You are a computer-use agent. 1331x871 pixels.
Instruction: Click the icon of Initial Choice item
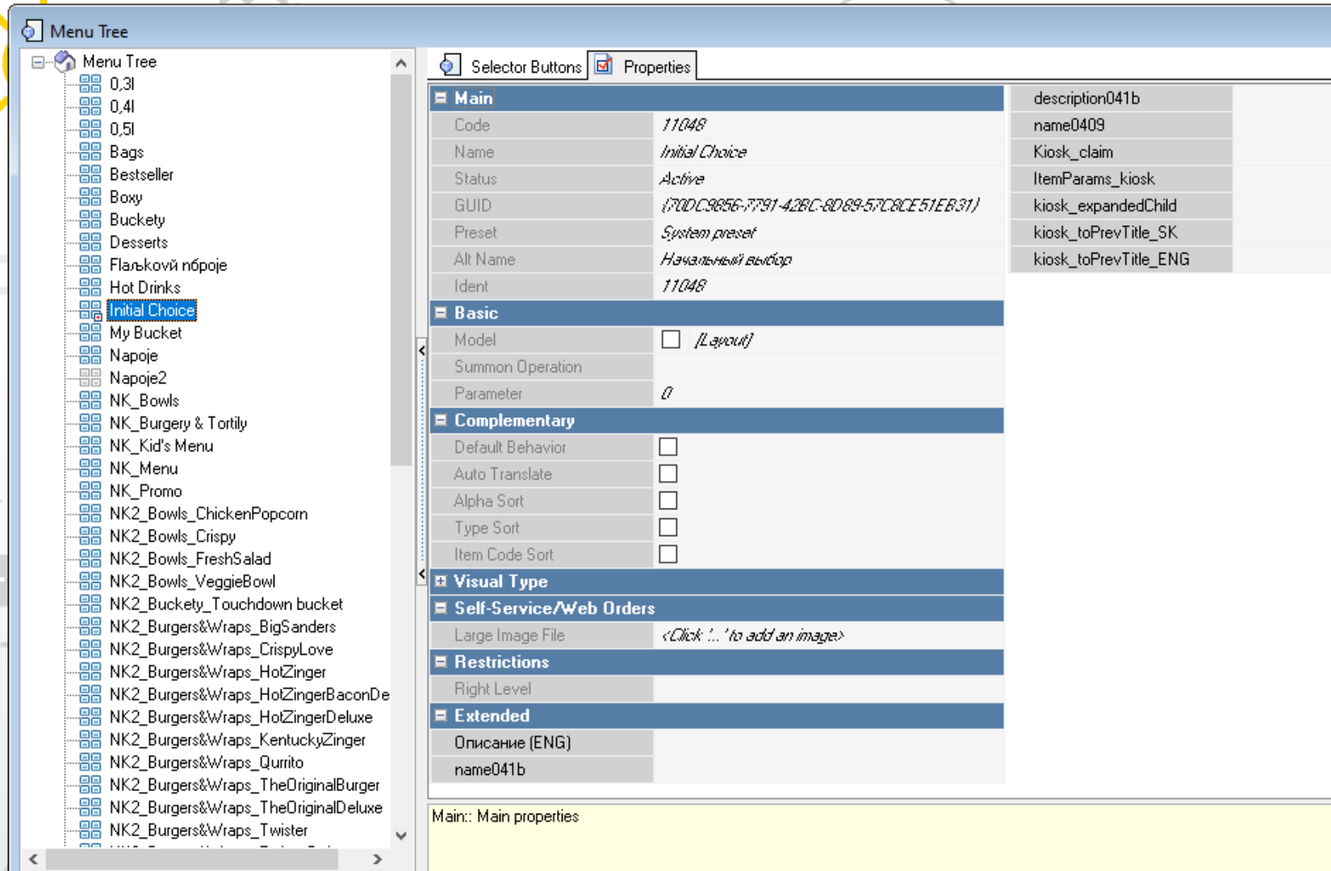(90, 310)
